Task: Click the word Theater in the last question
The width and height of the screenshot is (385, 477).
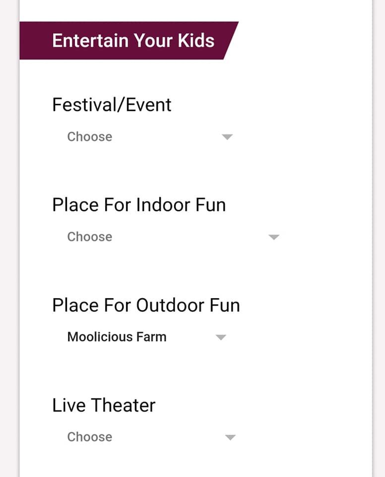Action: [123, 405]
